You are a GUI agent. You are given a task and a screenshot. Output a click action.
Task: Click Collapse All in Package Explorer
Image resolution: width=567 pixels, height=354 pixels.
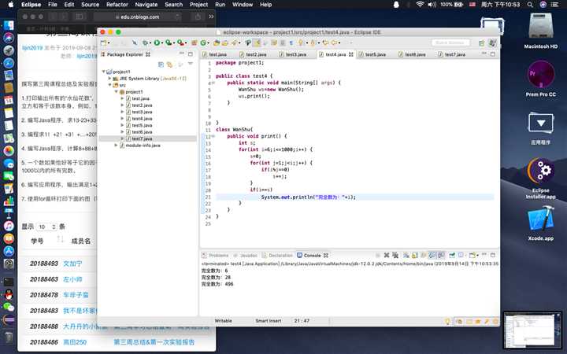pos(161,65)
